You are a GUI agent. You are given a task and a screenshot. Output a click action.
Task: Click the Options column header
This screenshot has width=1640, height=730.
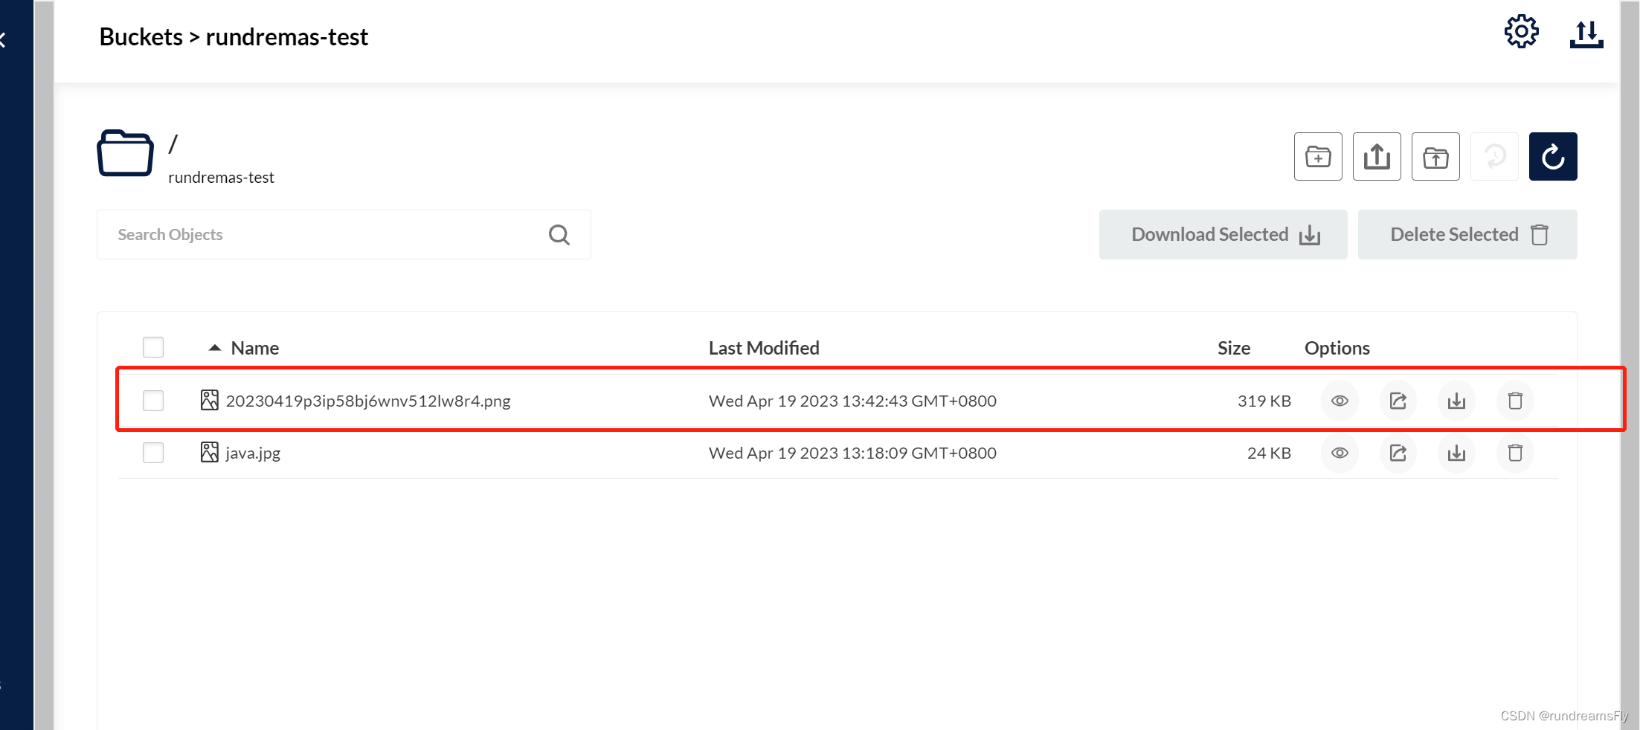pos(1337,348)
